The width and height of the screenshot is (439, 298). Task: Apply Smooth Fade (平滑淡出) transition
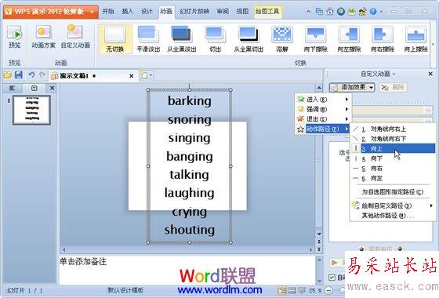tap(148, 39)
